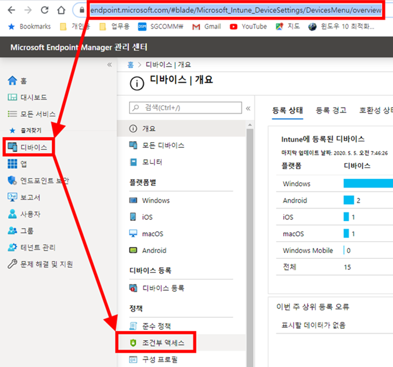
Task: Collapse the left navigation sidebar chevron
Action: coord(110,65)
